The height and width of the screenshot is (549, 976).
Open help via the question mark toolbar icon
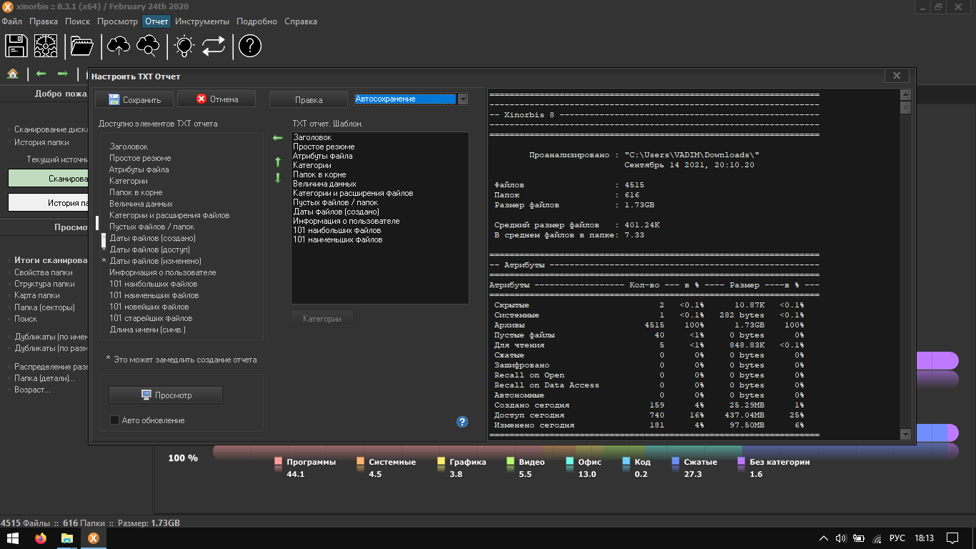coord(249,46)
